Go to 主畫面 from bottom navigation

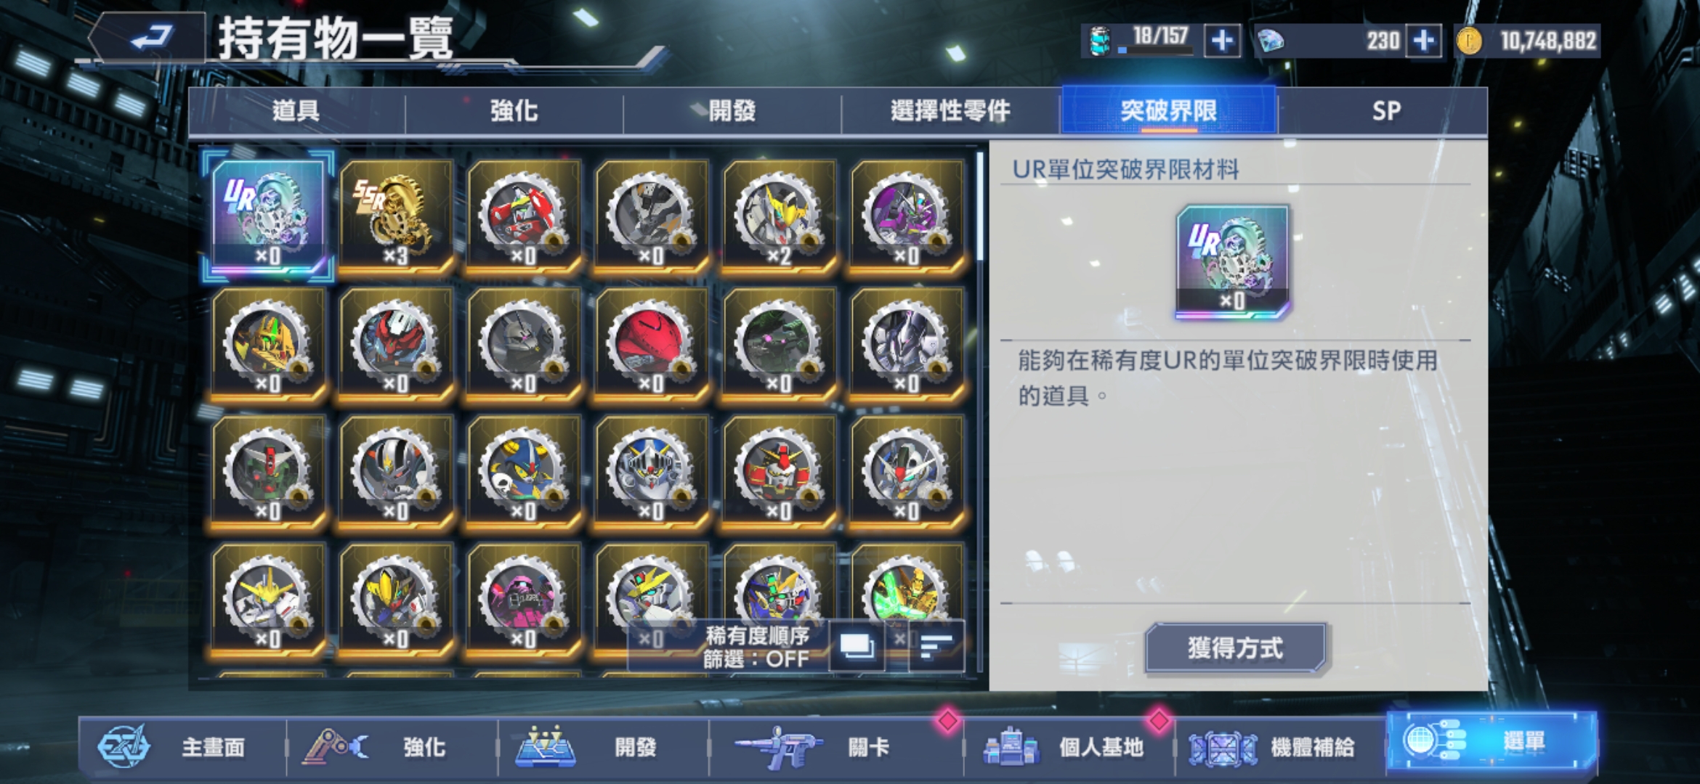[x=182, y=747]
